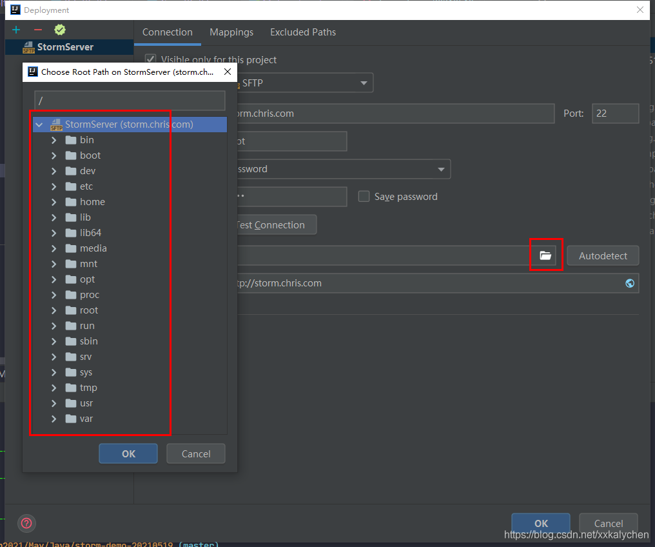Confirm root path with dialog OK button
The height and width of the screenshot is (547, 655).
pos(128,453)
